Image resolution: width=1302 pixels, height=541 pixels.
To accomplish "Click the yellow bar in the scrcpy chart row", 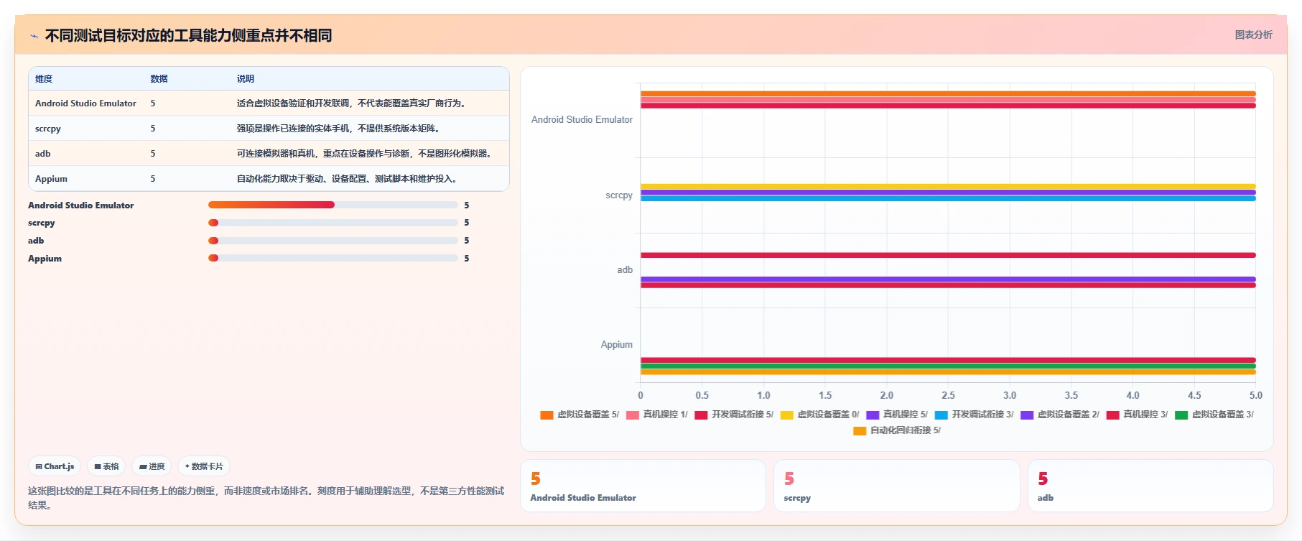I will [948, 186].
